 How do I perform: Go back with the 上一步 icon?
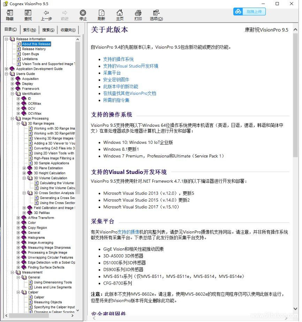click(x=46, y=13)
